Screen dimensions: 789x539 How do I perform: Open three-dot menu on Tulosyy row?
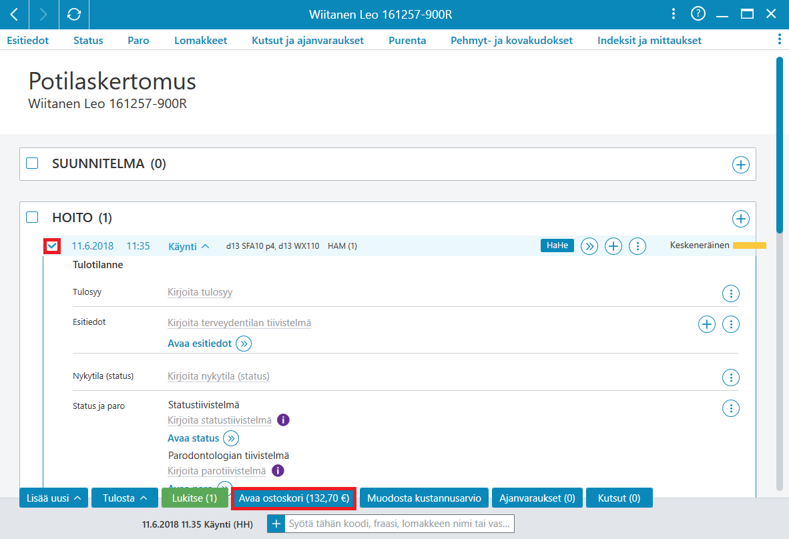point(731,293)
